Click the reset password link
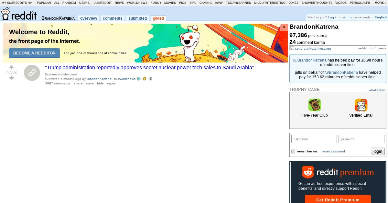The width and height of the screenshot is (388, 203). pyautogui.click(x=334, y=151)
